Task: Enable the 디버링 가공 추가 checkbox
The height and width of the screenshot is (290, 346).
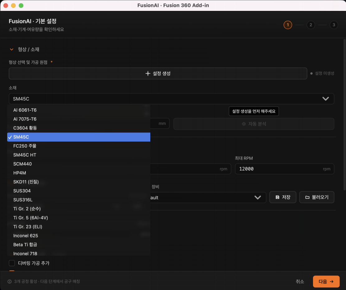Action: click(x=12, y=263)
